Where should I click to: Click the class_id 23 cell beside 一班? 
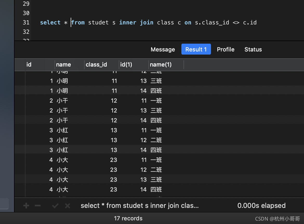point(114,160)
